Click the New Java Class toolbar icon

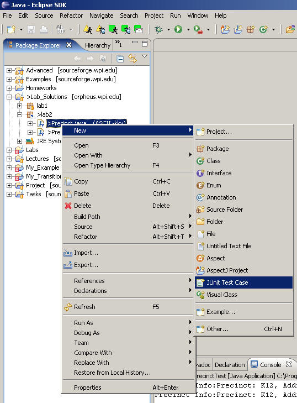click(x=263, y=29)
